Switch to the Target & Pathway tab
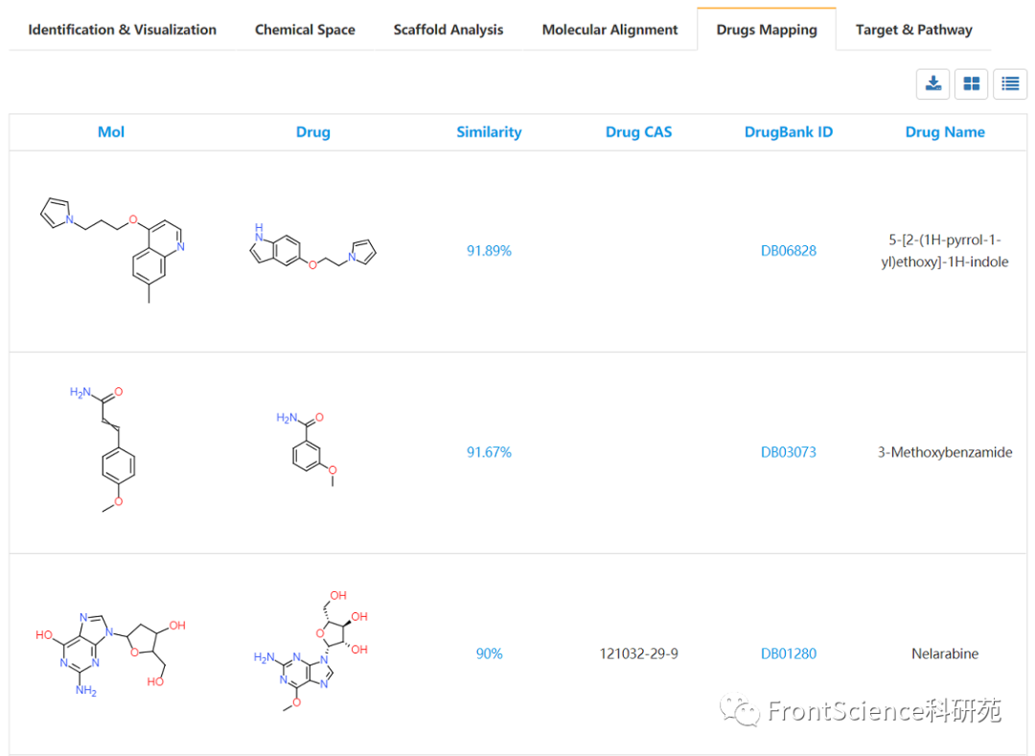Screen dimensions: 1035x756 [913, 30]
